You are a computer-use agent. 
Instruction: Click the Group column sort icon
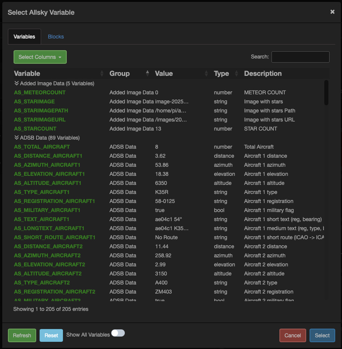coord(147,74)
